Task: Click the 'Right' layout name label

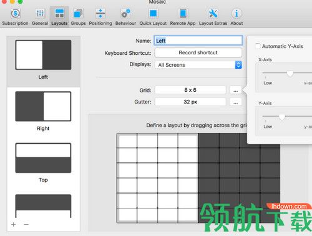Action: click(x=43, y=129)
